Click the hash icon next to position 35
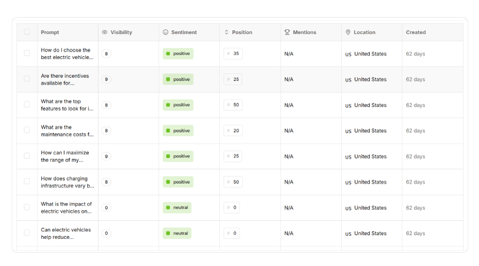This screenshot has width=479, height=266. click(228, 54)
